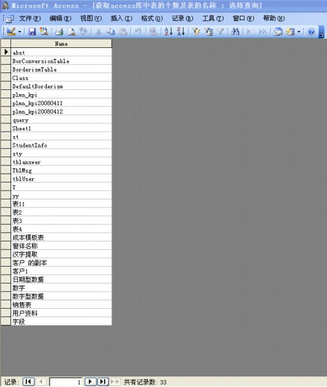The height and width of the screenshot is (387, 327).
Task: Expand the New Object dropdown arrow
Action: 299,32
